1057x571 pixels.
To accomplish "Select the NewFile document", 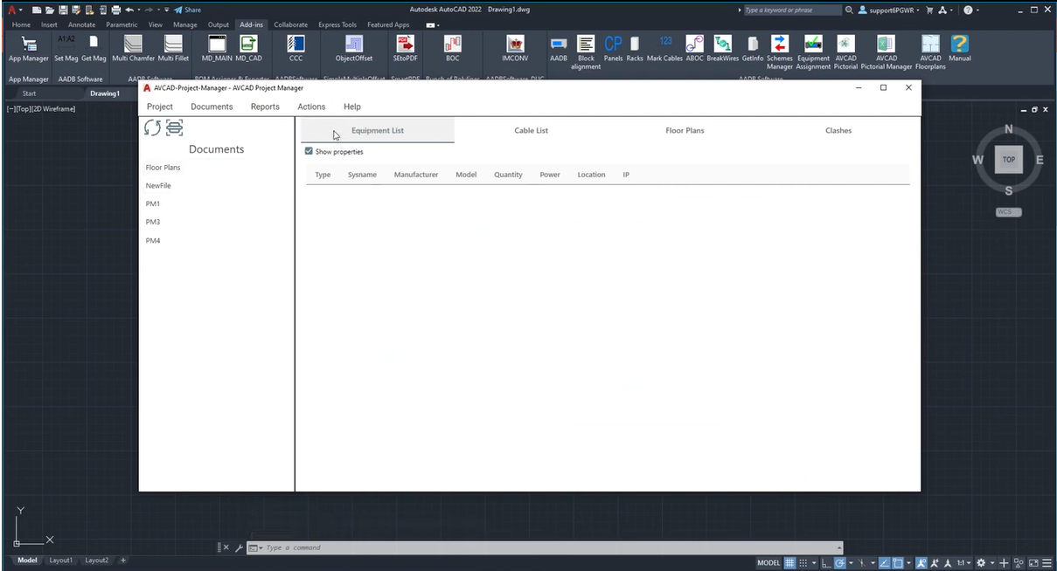I will (x=158, y=185).
